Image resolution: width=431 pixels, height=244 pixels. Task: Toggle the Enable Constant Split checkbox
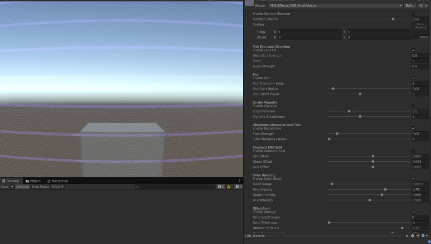tap(413, 151)
